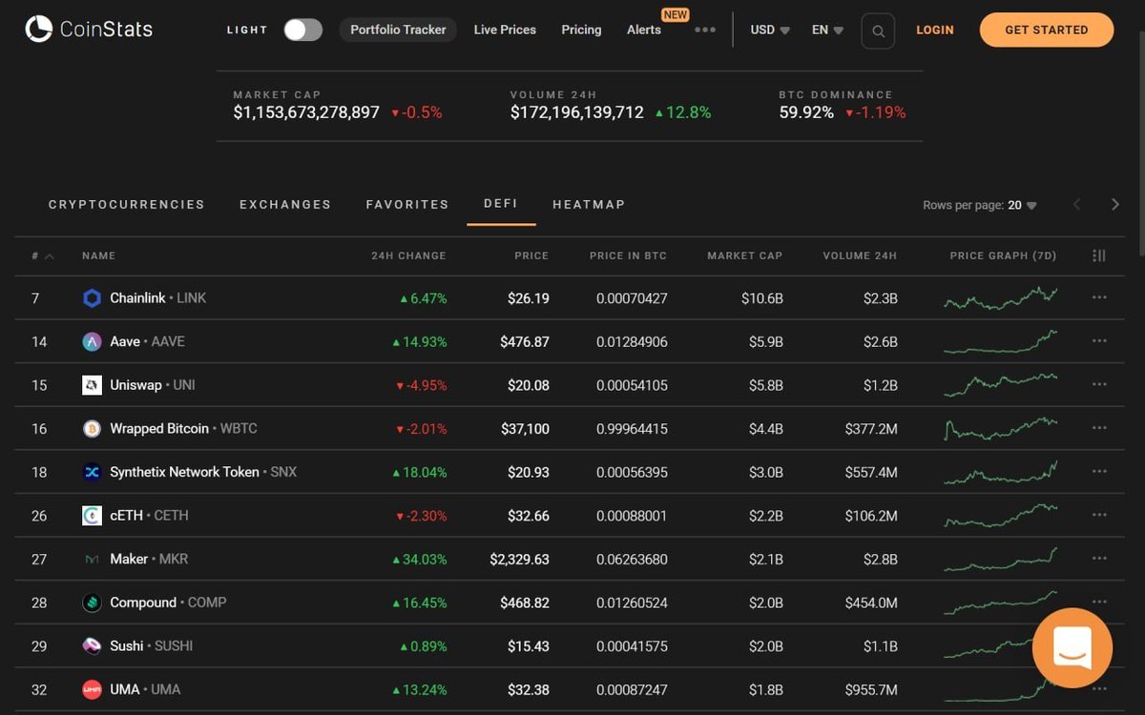
Task: Open Wrapped Bitcoin row more-options dots
Action: click(x=1099, y=428)
